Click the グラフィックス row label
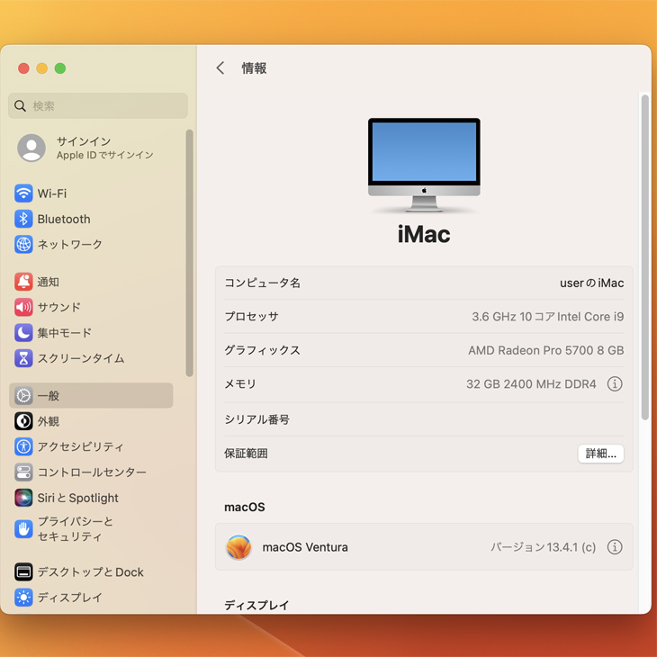The image size is (657, 657). [262, 350]
